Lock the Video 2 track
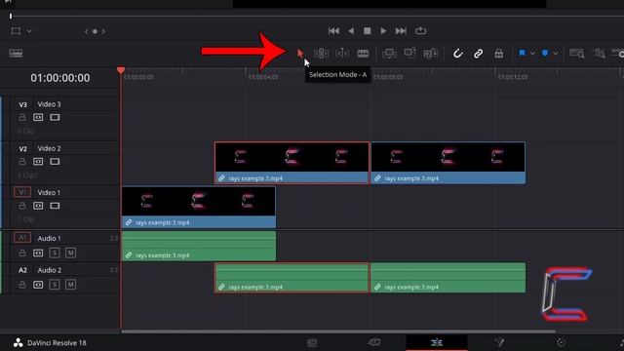 coord(22,162)
